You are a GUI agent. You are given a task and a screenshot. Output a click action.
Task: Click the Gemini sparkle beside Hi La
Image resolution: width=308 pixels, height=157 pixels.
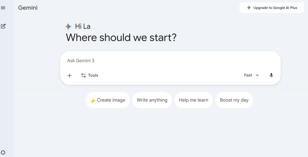coord(68,26)
